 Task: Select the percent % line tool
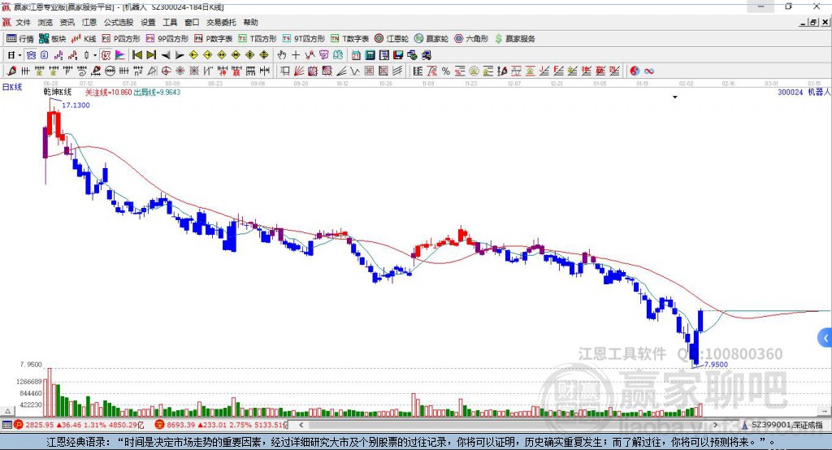pos(446,71)
